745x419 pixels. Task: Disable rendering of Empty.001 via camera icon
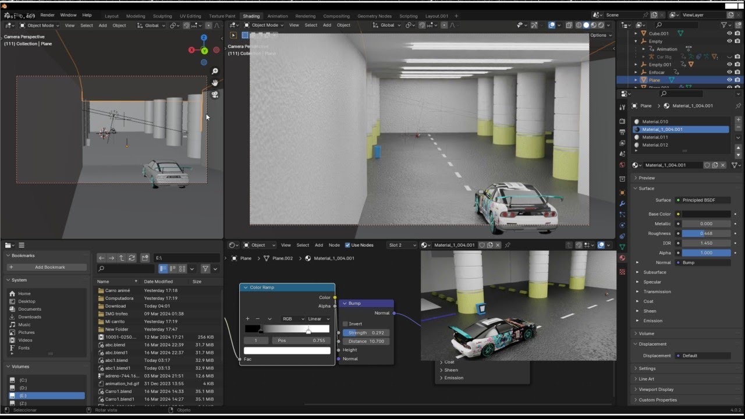pos(738,65)
